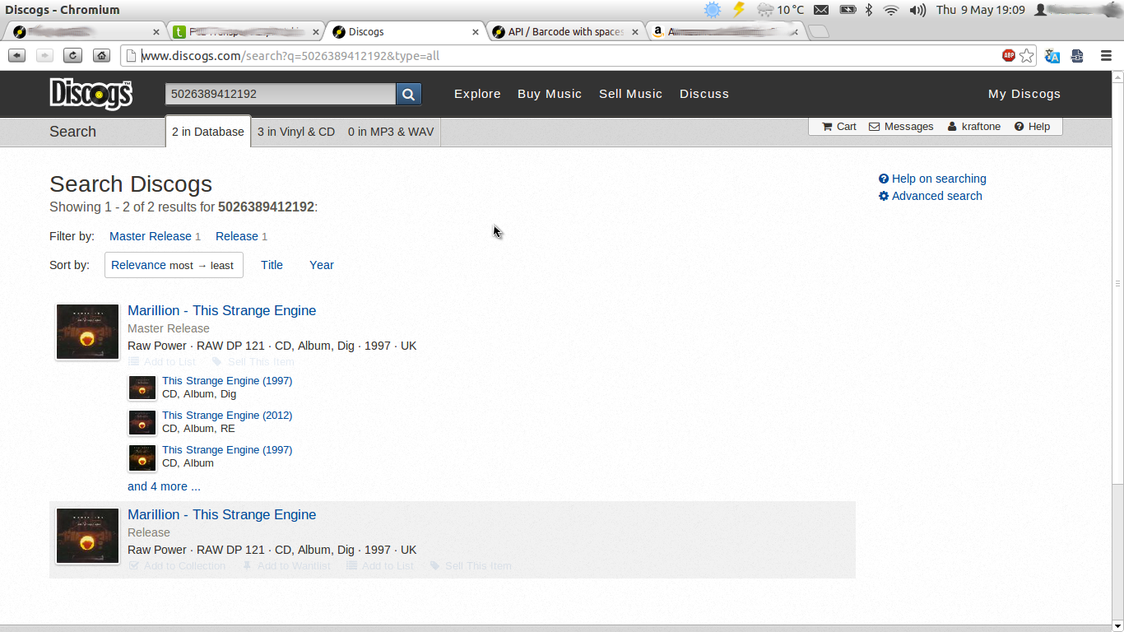Click the page reload icon
The height and width of the screenshot is (632, 1124).
[72, 55]
